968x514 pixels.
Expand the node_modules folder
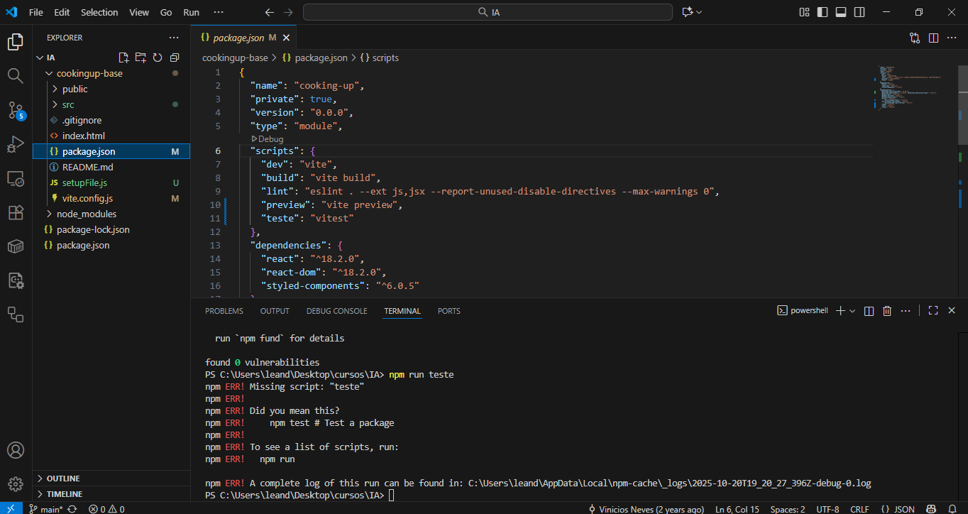tap(86, 214)
